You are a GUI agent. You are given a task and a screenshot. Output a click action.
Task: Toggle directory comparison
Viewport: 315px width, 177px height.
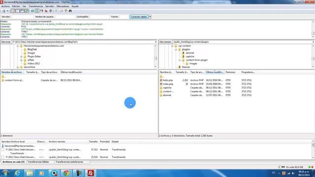tap(62, 11)
